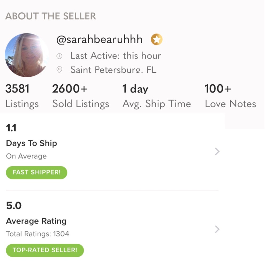267x267 pixels.
Task: Click the 1 day Avg. Ship Time stat
Action: pyautogui.click(x=156, y=96)
